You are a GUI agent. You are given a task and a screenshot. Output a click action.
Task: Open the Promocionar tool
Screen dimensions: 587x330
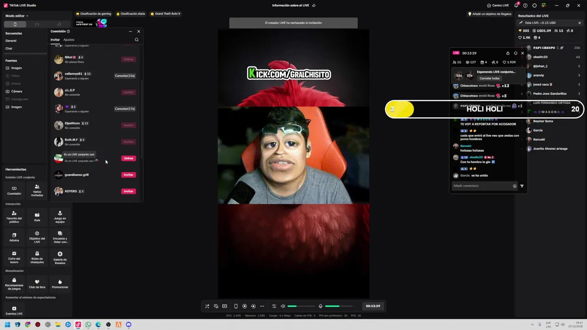(x=60, y=284)
